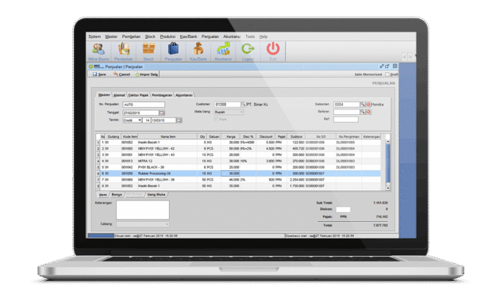The image size is (500, 301).
Task: Switch to the Faktur Pajak tab
Action: pyautogui.click(x=138, y=95)
